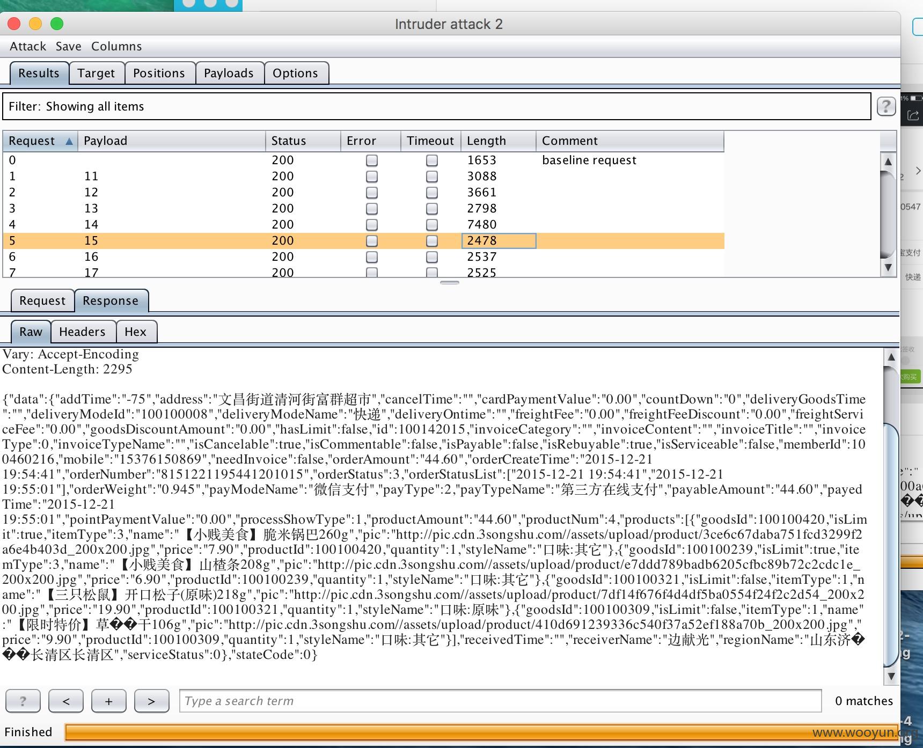Viewport: 923px width, 748px height.
Task: Select the baseline request row
Action: point(363,160)
